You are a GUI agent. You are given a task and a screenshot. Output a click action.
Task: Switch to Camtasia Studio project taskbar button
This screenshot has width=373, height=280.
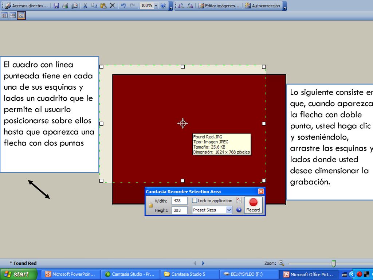(x=130, y=274)
